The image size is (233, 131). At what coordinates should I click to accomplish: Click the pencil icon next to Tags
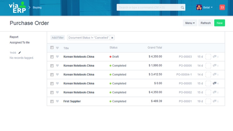(x=20, y=52)
